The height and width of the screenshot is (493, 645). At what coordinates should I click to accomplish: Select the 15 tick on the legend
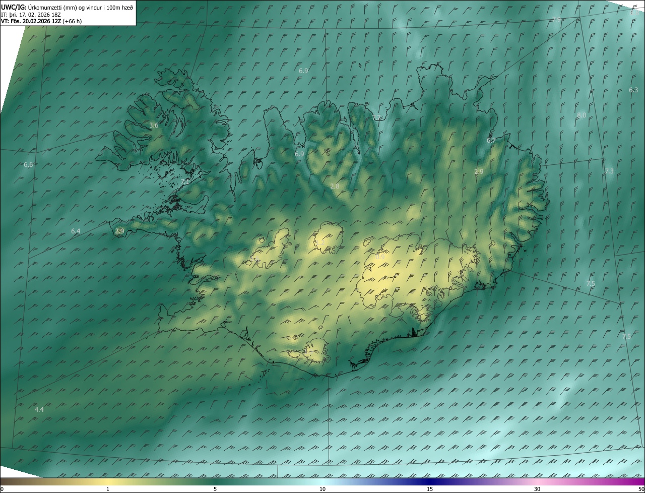point(430,489)
